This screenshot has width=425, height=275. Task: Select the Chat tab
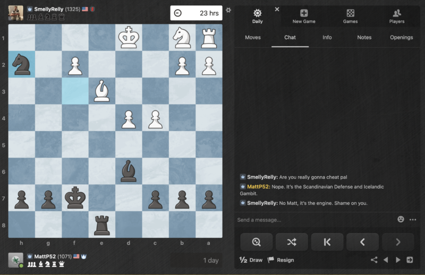[x=290, y=37]
